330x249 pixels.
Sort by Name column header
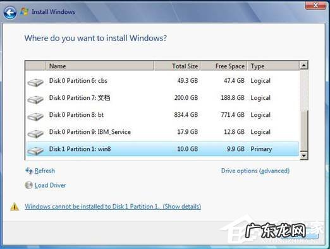coord(99,66)
